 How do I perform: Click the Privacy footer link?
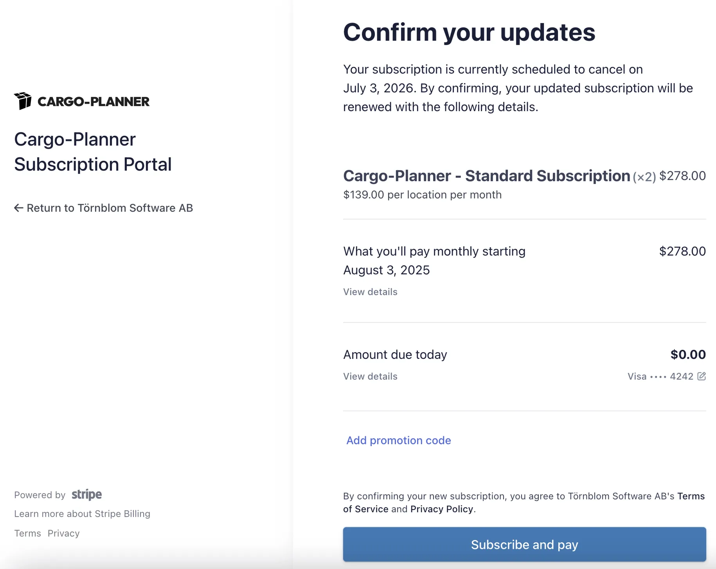pyautogui.click(x=63, y=533)
